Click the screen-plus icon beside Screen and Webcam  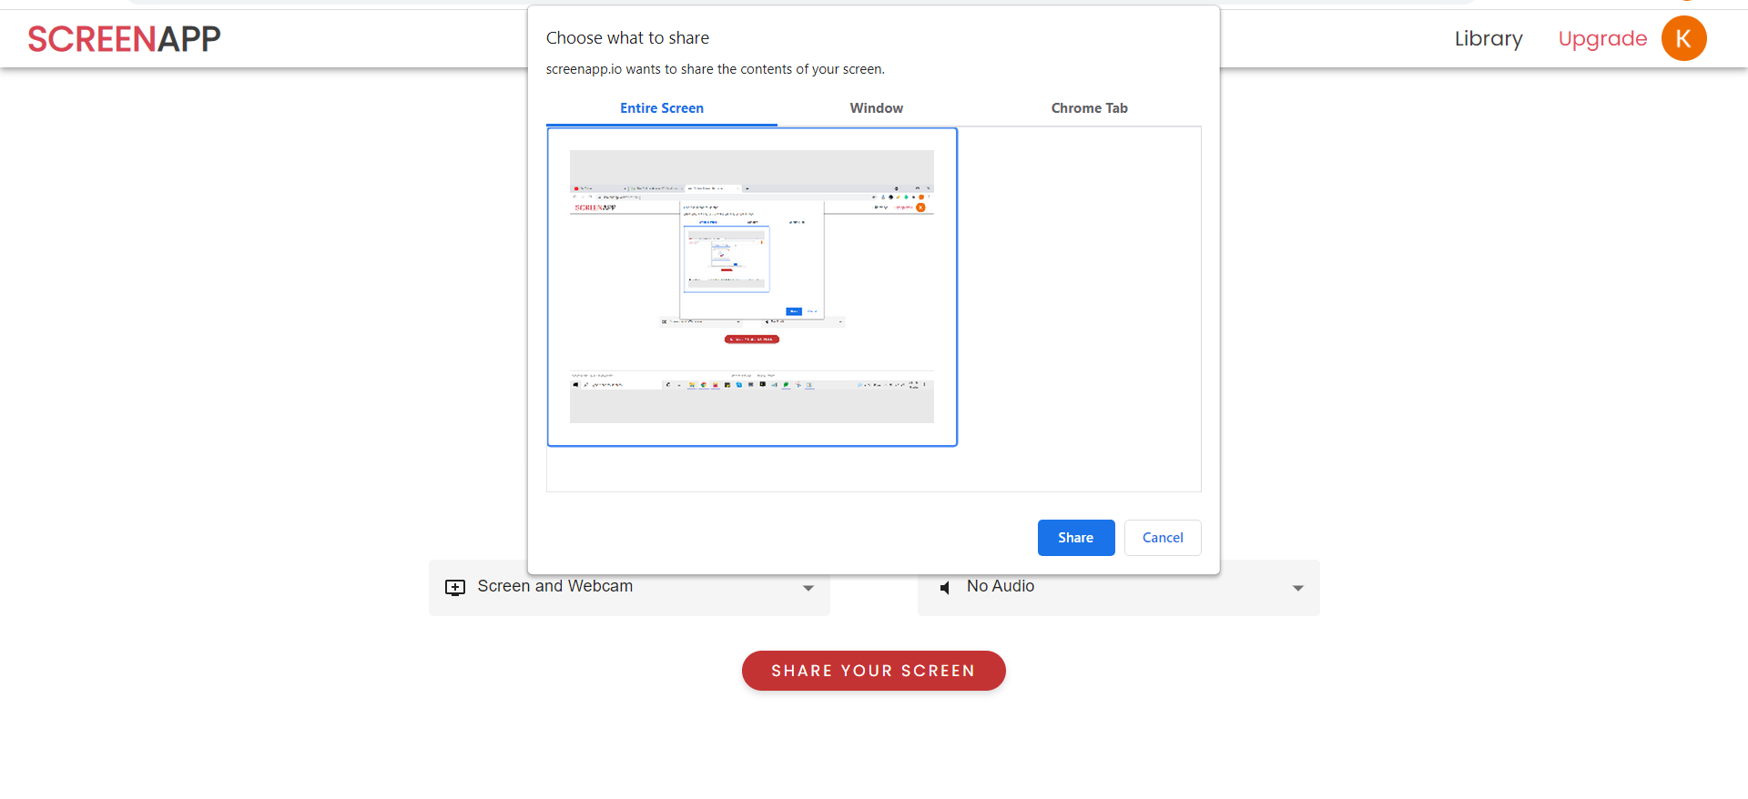pyautogui.click(x=455, y=588)
